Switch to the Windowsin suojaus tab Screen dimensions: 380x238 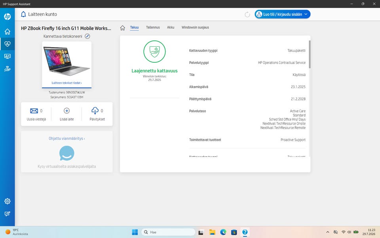(195, 27)
